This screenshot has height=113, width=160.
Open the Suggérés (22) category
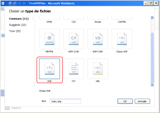click(x=17, y=25)
